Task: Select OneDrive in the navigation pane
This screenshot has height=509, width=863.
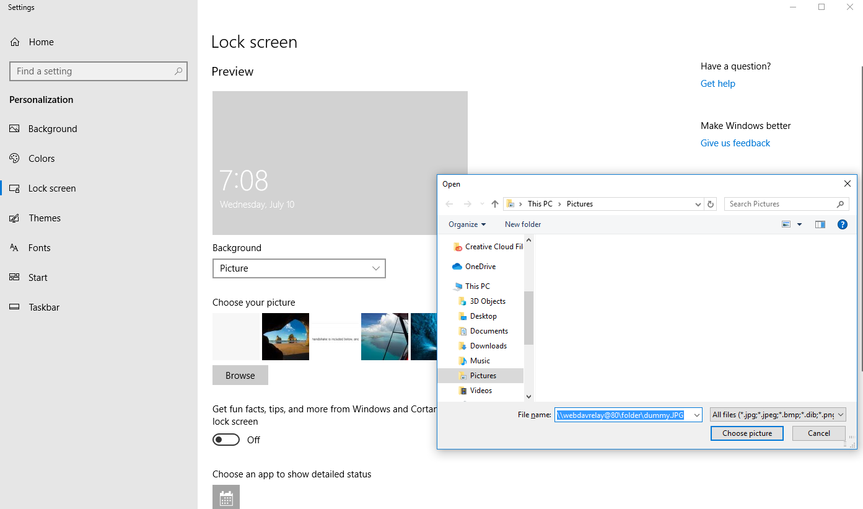Action: point(474,267)
